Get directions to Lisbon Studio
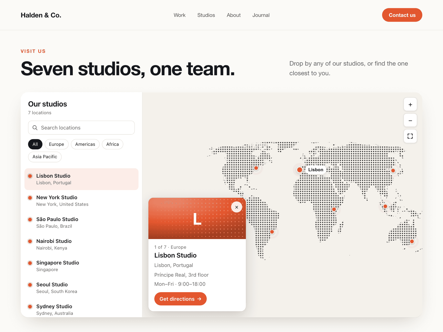This screenshot has width=443, height=332. point(181,299)
